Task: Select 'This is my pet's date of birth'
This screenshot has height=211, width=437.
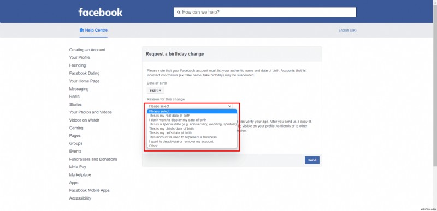Action: (x=192, y=133)
